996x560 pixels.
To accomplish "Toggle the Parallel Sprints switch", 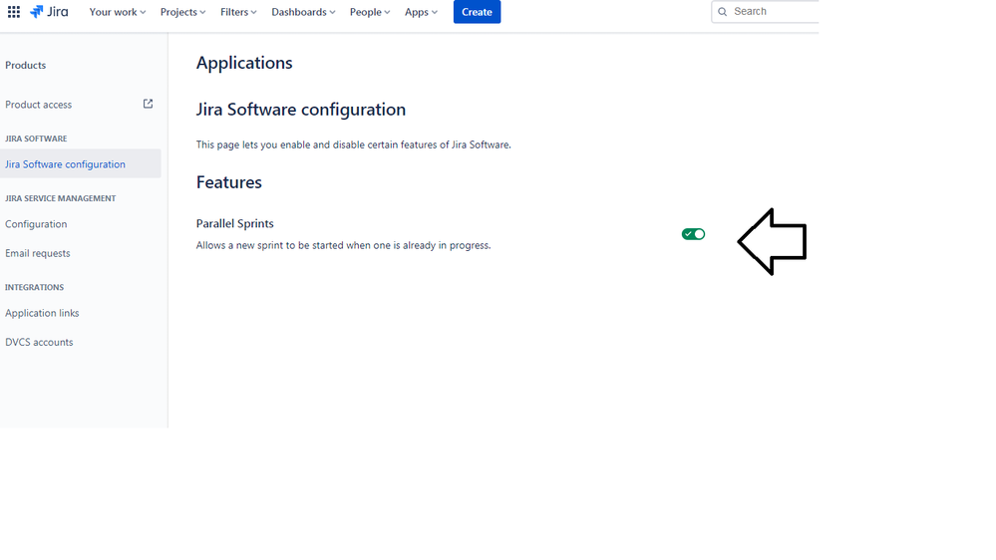I will [x=693, y=234].
